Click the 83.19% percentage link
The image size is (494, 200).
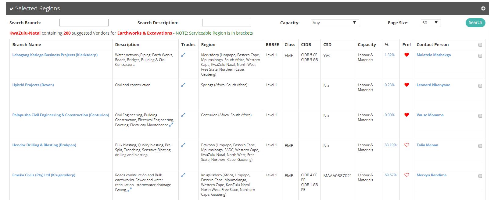pos(391,145)
